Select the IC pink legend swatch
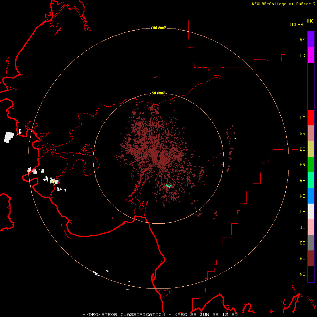 coord(311,227)
